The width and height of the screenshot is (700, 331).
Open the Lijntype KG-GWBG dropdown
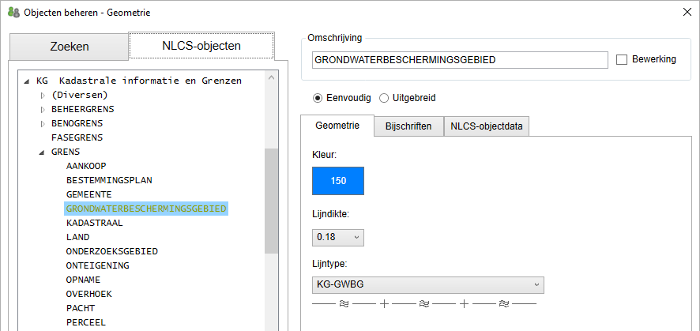click(x=428, y=284)
